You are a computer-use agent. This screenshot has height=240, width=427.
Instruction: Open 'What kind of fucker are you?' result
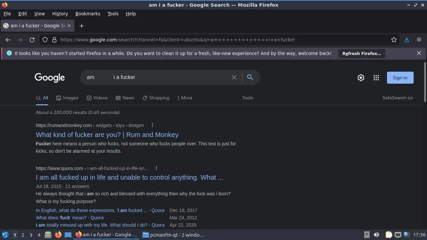[x=107, y=135]
